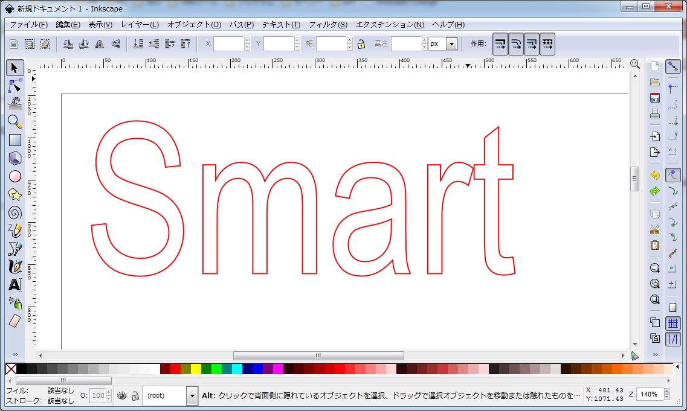Open the パス(P) menu
The width and height of the screenshot is (687, 411).
(x=242, y=25)
